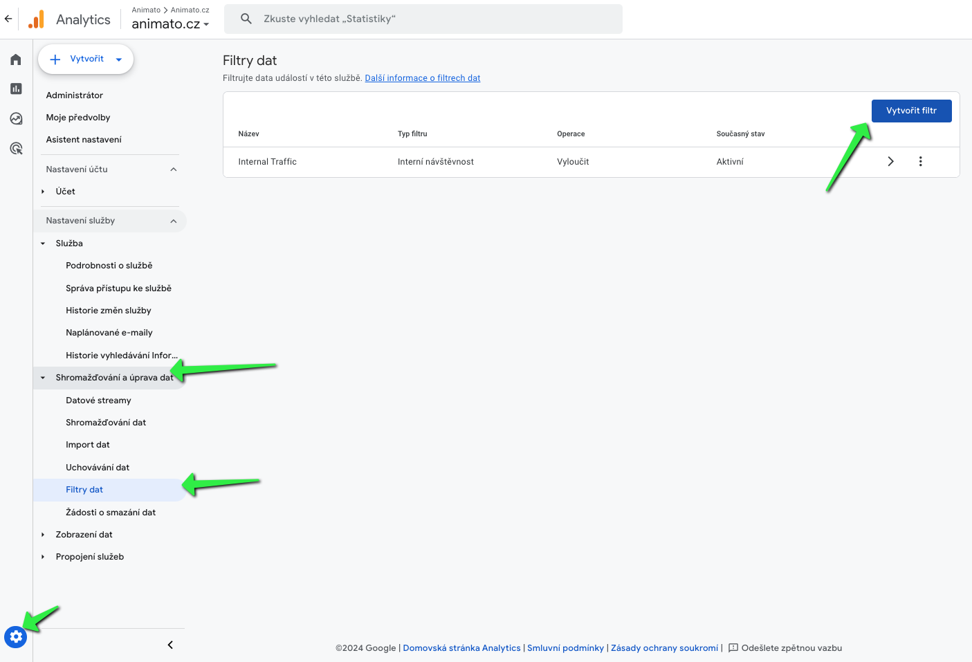
Task: Open Asistent nastavení
Action: click(84, 140)
